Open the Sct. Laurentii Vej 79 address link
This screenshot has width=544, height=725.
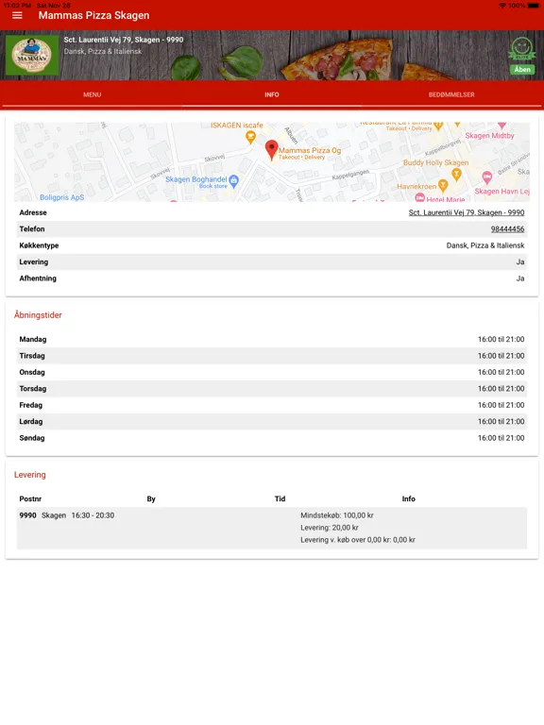(x=467, y=212)
